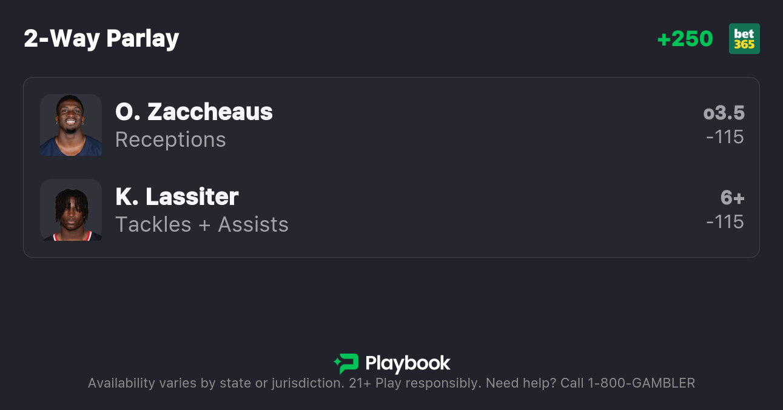Pick the o3.5 receptions line
This screenshot has width=783, height=410.
click(724, 113)
